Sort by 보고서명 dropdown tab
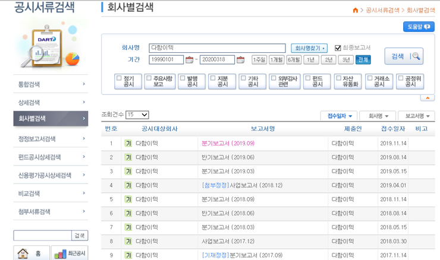The width and height of the screenshot is (440, 260). (x=417, y=116)
